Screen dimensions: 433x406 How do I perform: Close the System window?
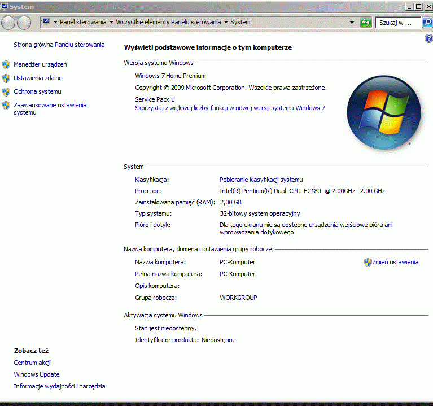tap(429, 7)
